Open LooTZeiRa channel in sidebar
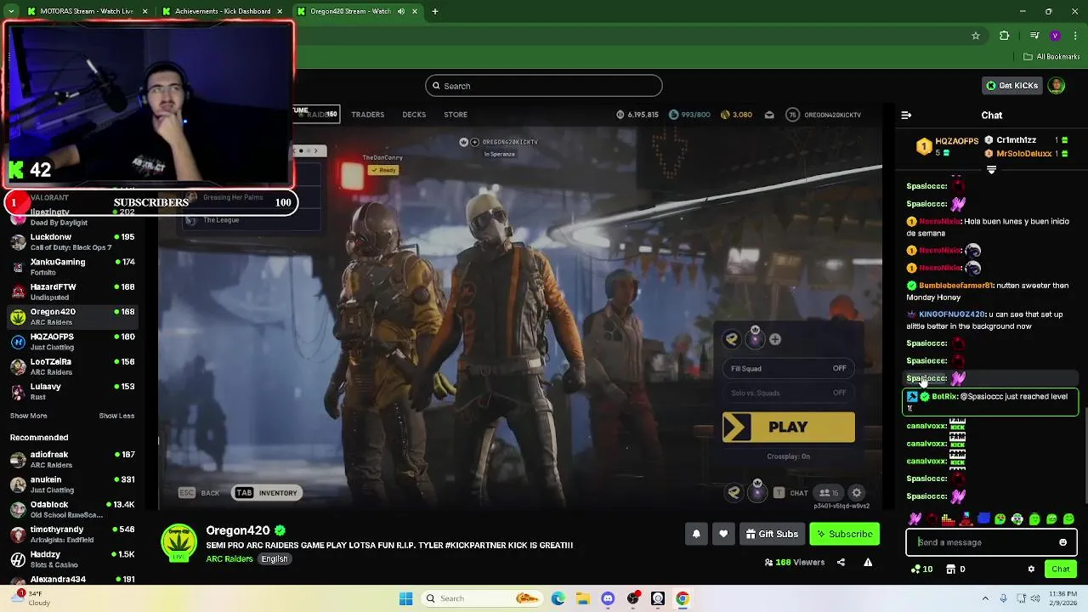The image size is (1088, 612). [x=72, y=366]
